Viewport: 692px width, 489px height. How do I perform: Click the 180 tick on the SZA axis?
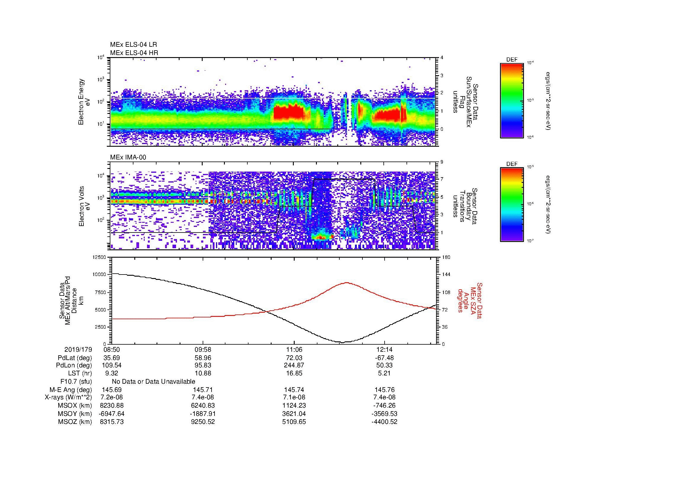tap(446, 257)
